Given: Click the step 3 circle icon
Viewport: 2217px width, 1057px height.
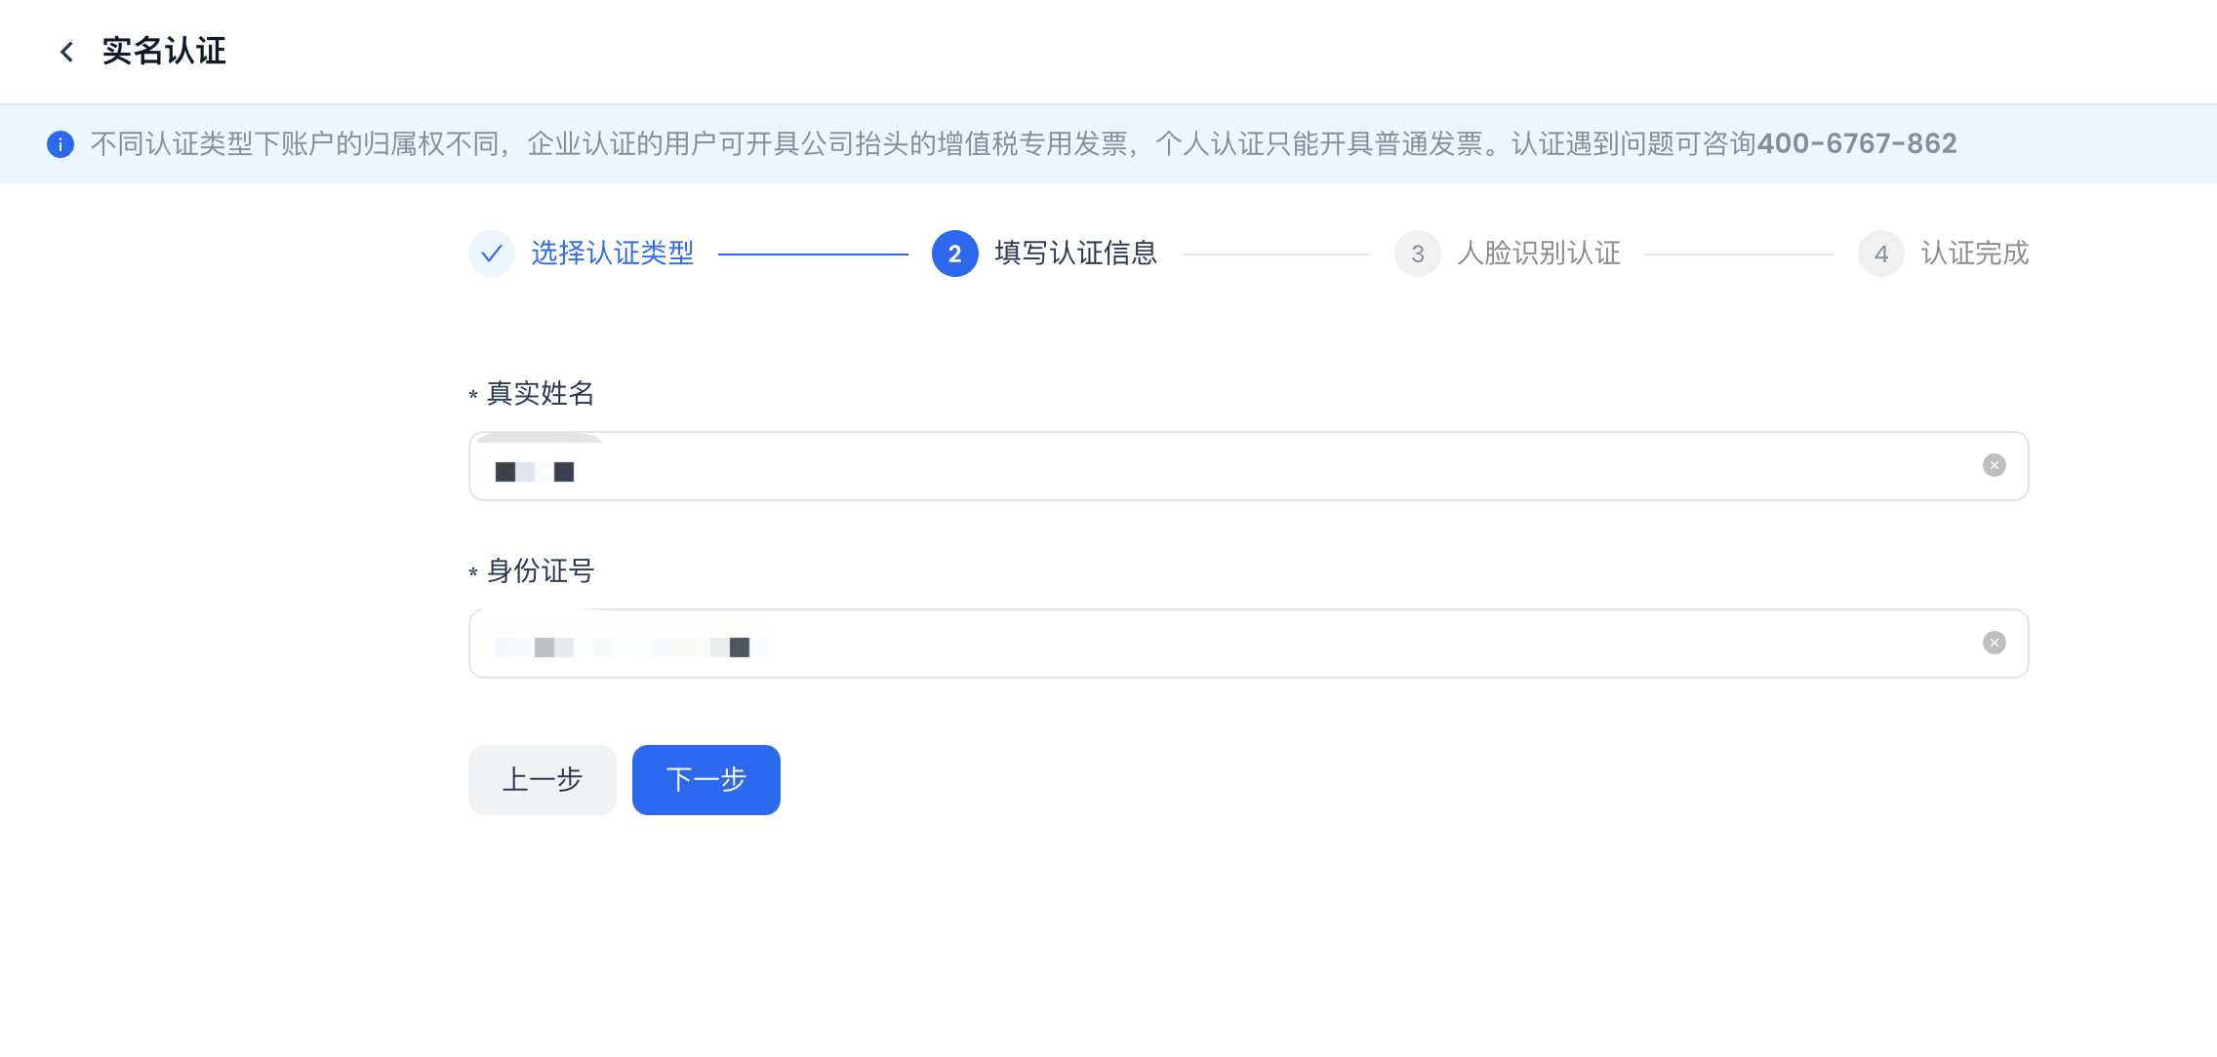Looking at the screenshot, I should pyautogui.click(x=1417, y=254).
